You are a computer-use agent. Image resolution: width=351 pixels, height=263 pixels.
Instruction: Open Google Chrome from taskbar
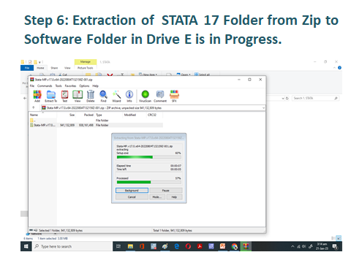coord(235,246)
